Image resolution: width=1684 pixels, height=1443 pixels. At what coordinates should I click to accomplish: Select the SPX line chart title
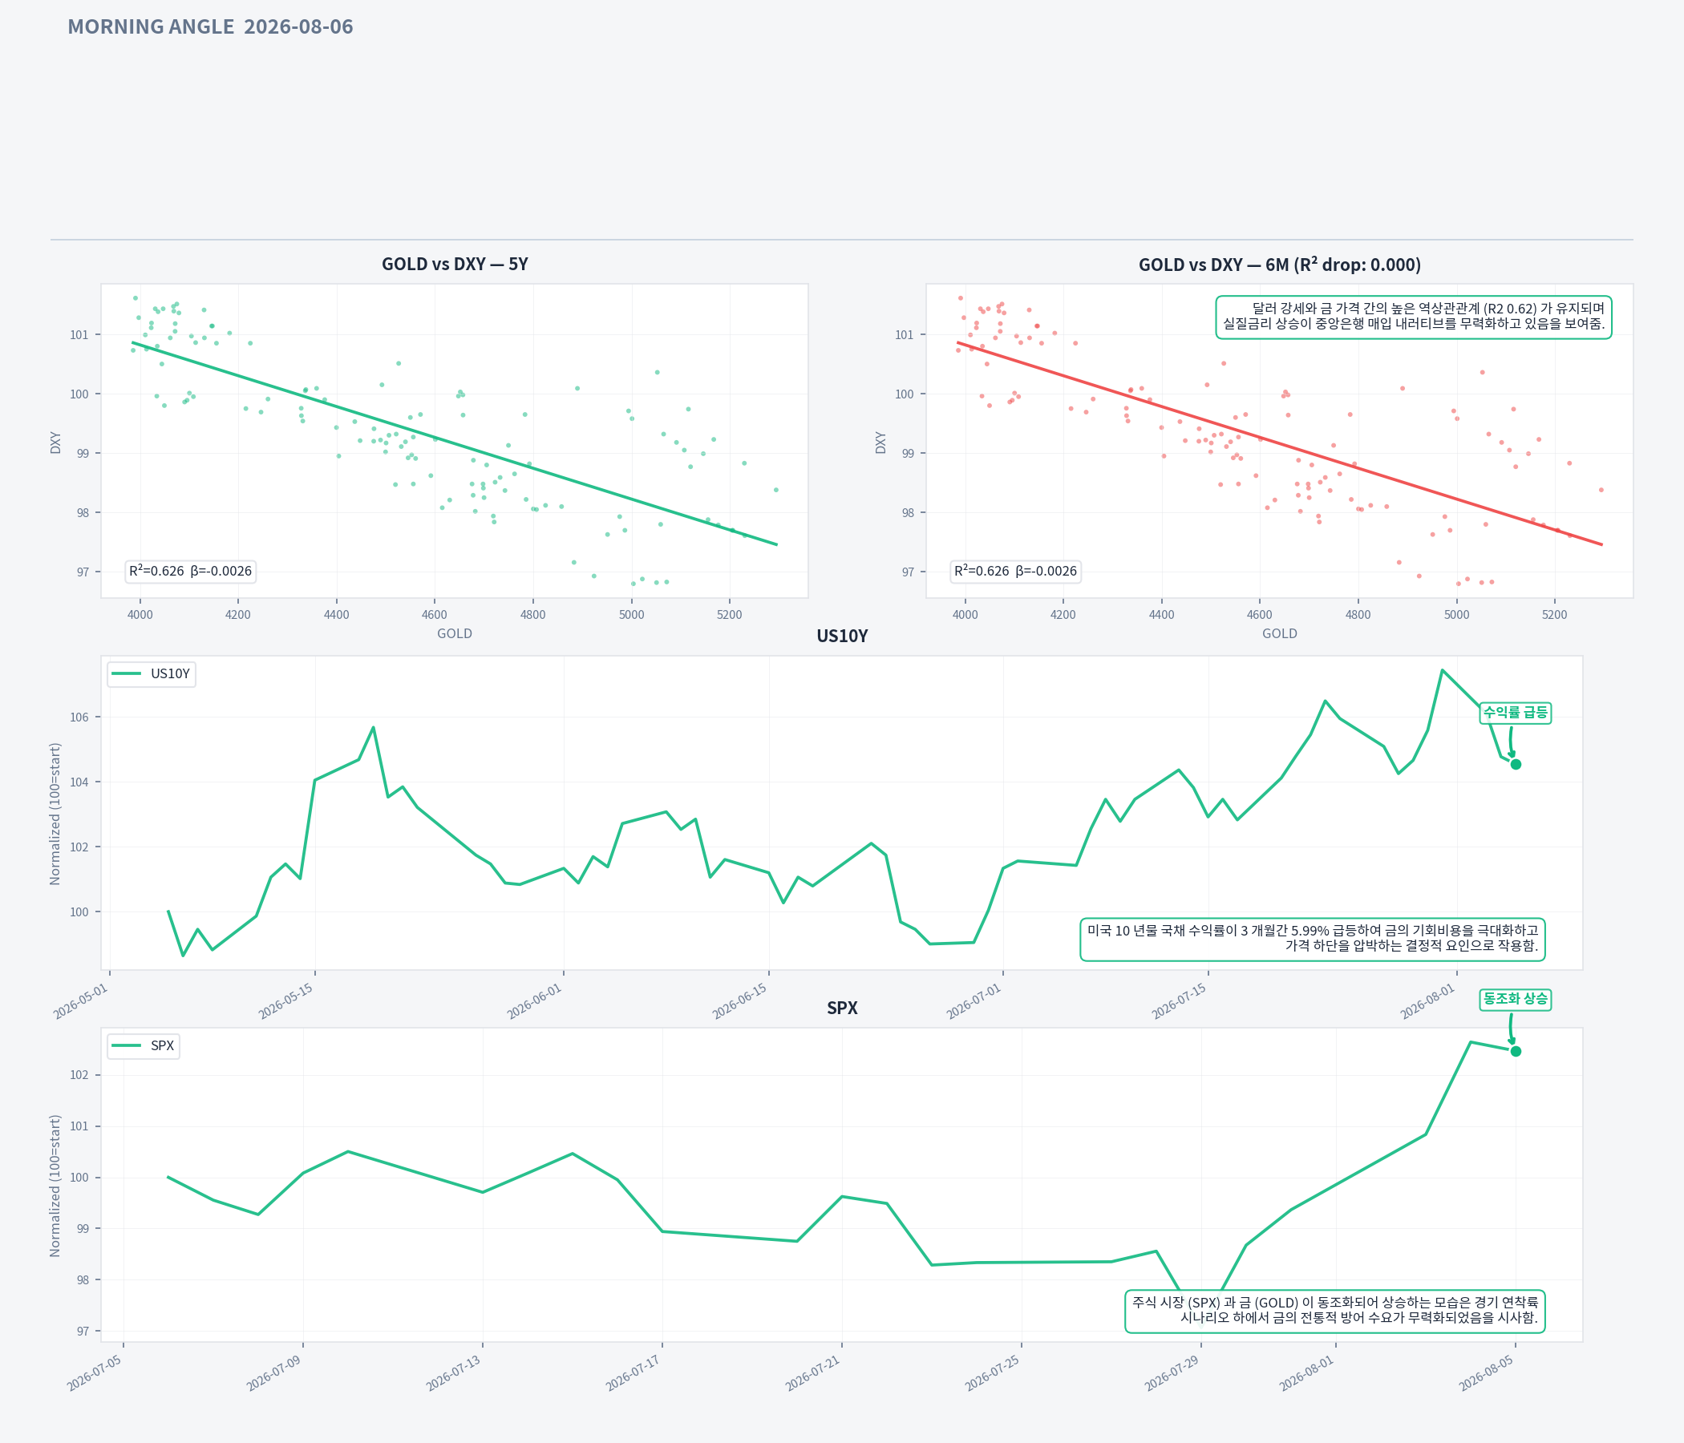(842, 1008)
